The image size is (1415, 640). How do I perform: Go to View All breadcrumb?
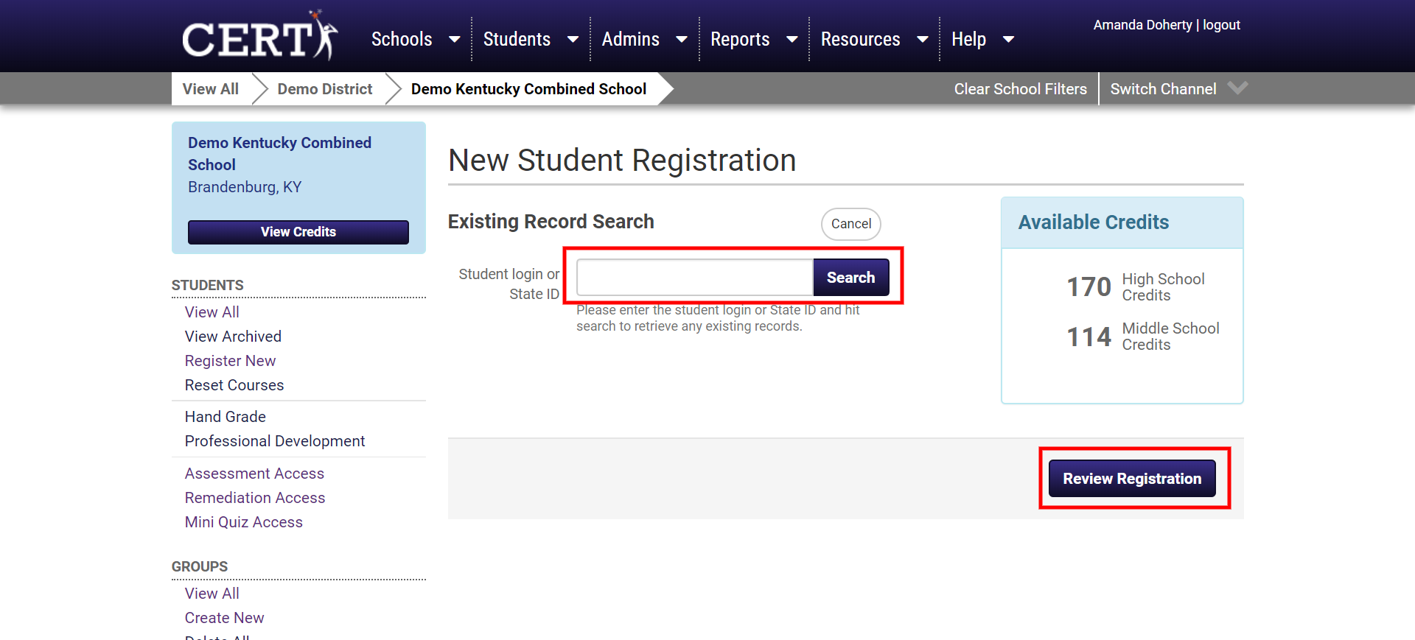(x=211, y=89)
